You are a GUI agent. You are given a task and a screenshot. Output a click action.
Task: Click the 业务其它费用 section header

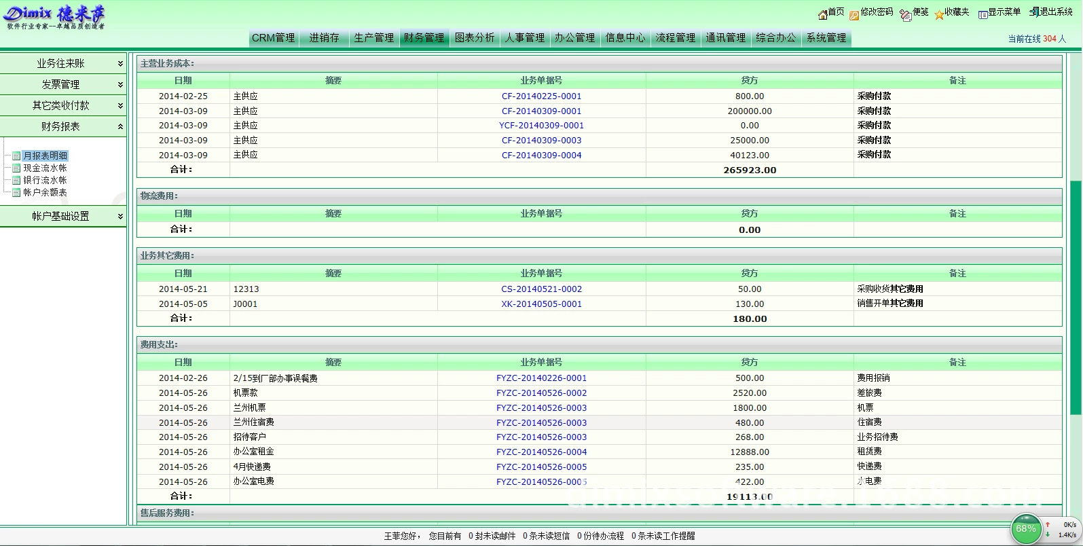point(600,256)
